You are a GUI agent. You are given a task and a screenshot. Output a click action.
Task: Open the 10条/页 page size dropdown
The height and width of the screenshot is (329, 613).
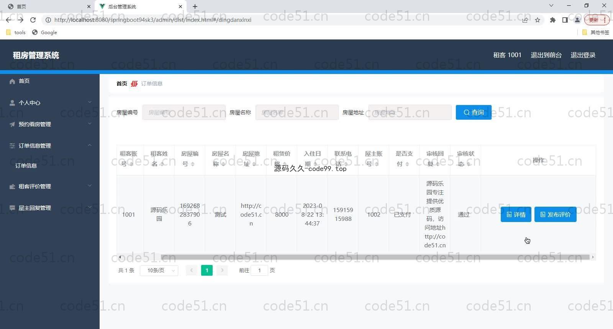(159, 270)
